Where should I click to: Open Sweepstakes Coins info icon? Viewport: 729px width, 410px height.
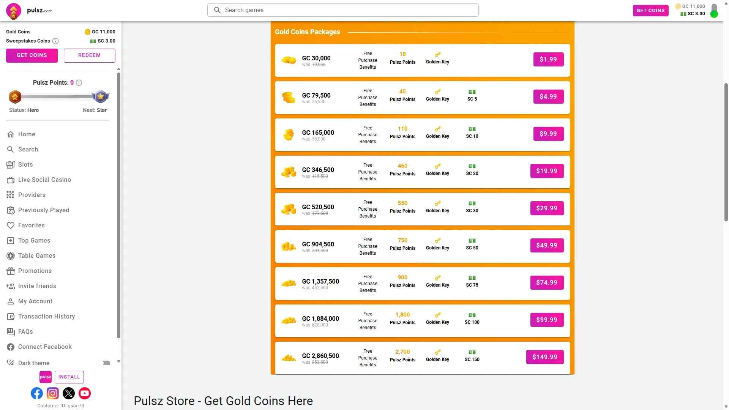pos(55,41)
